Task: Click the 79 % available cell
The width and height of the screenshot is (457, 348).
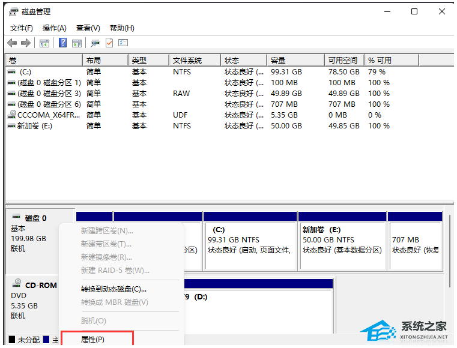Action: pyautogui.click(x=377, y=71)
